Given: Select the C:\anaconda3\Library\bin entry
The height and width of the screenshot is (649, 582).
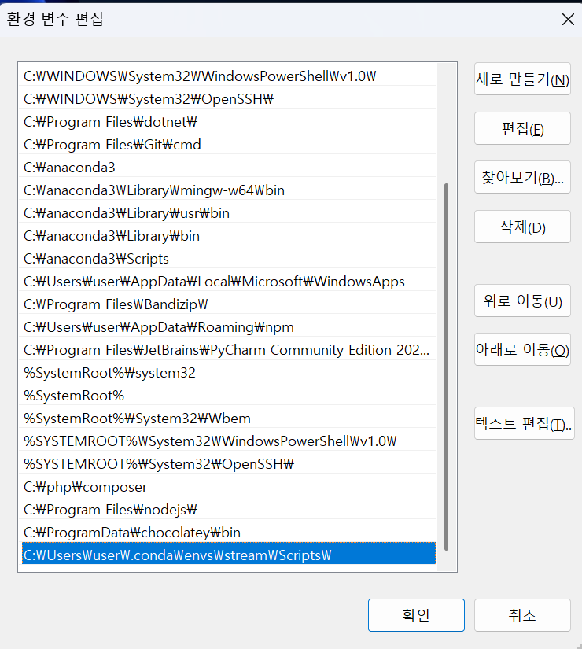Looking at the screenshot, I should [229, 236].
